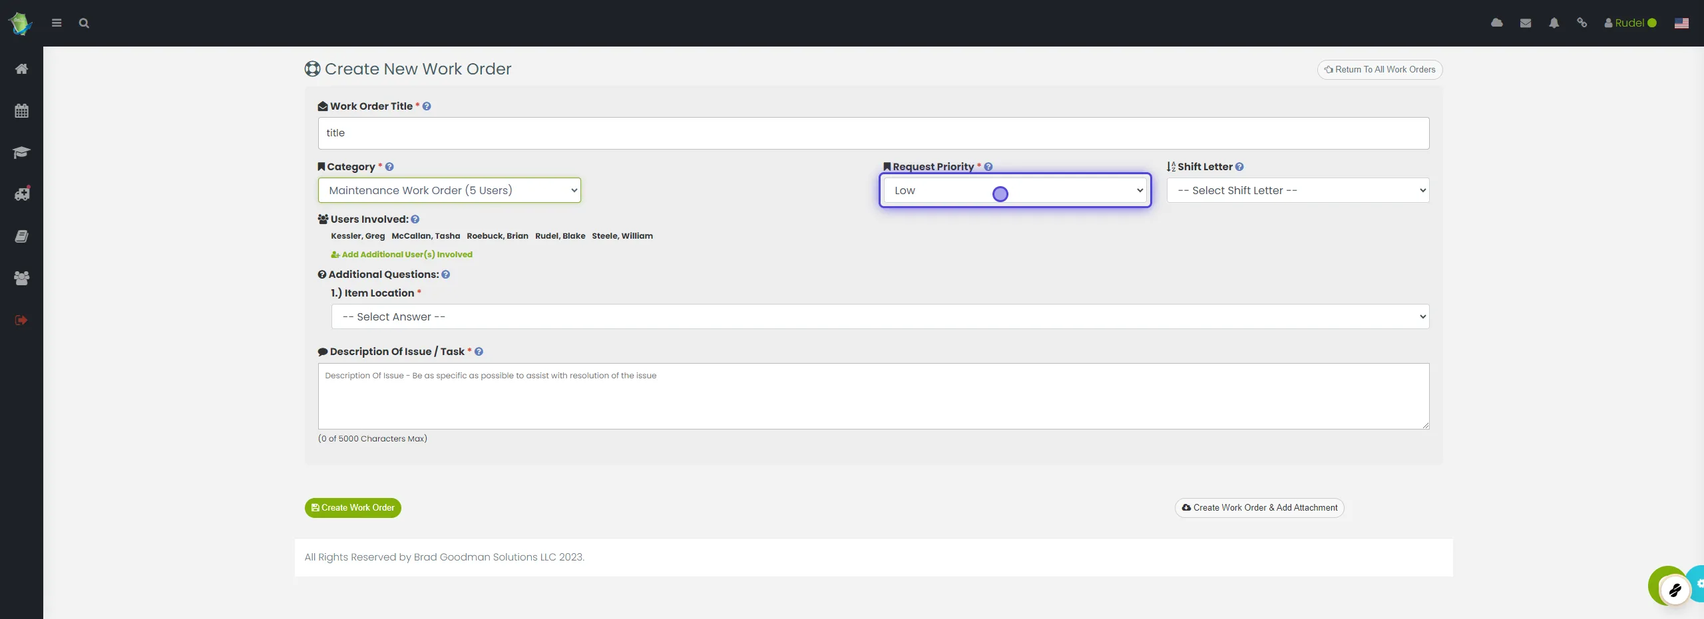This screenshot has height=619, width=1704.
Task: Open the Category dropdown
Action: click(449, 190)
